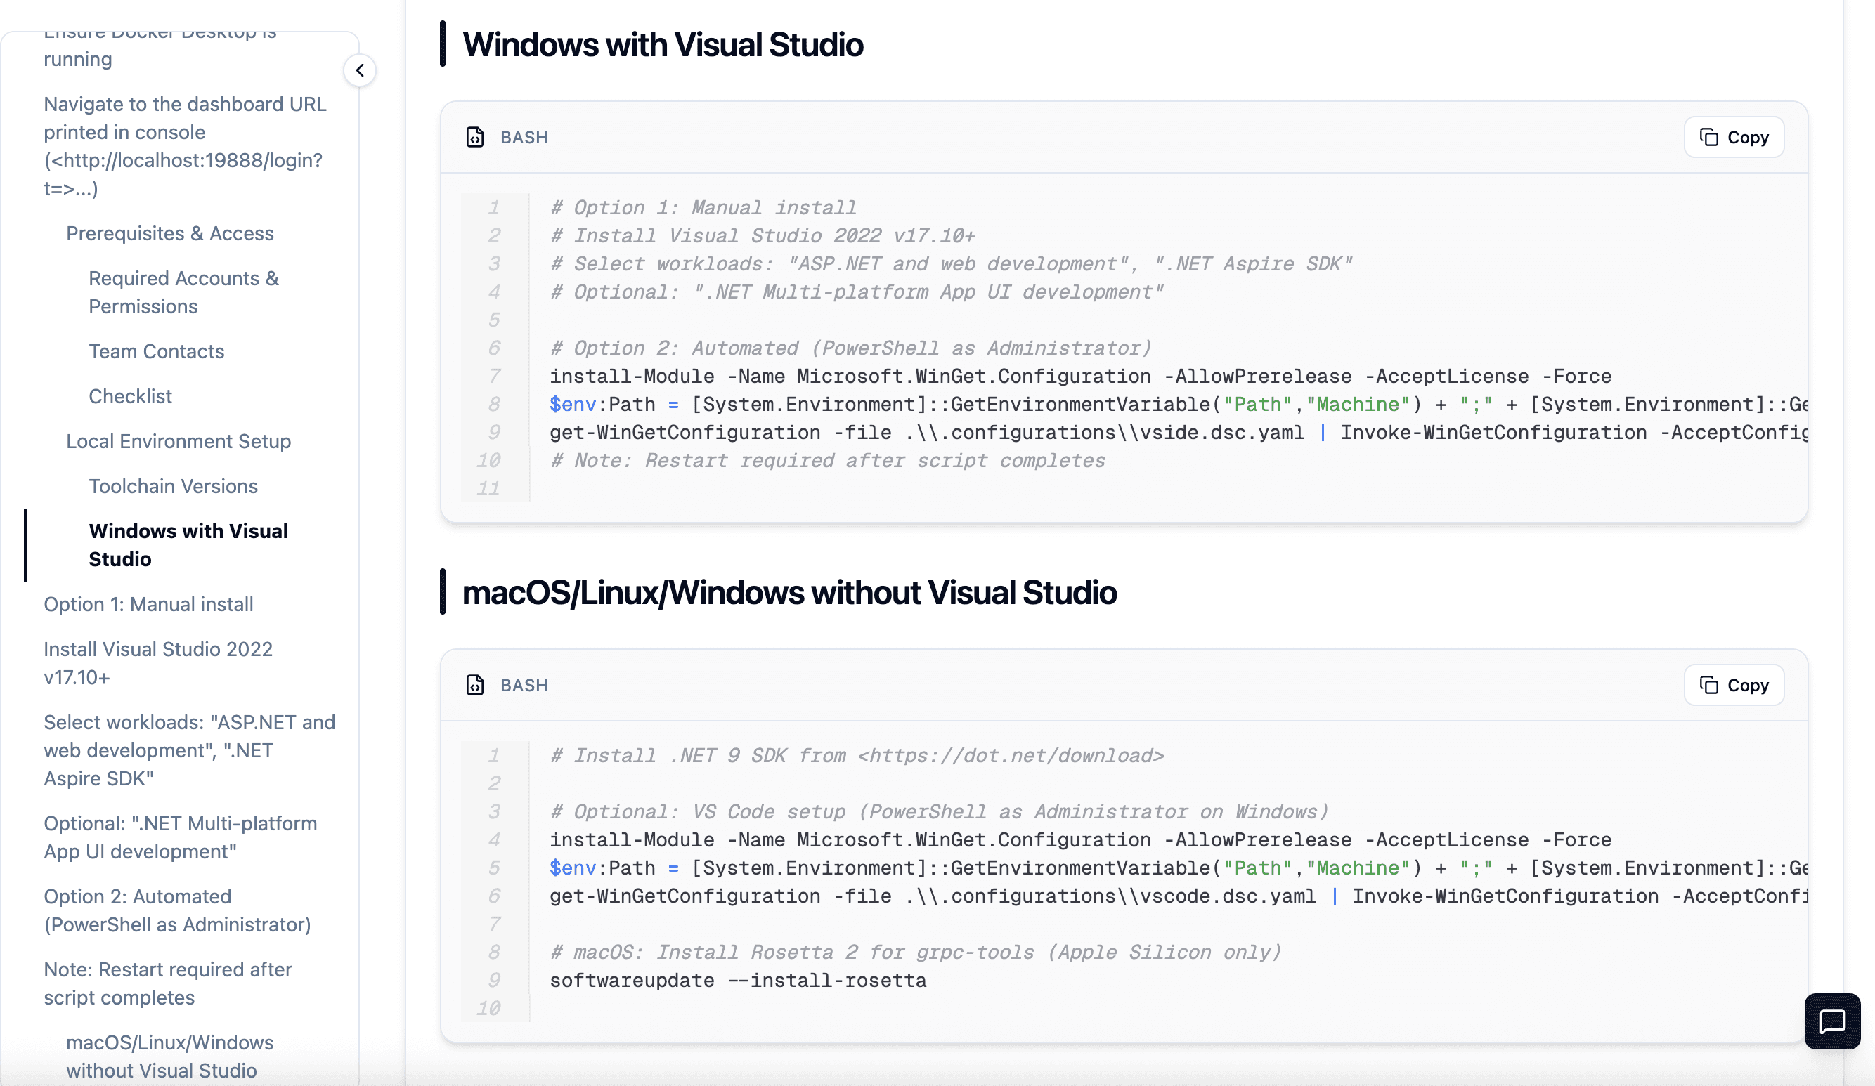1875x1086 pixels.
Task: Click the Copy button on the Windows code block
Action: (1734, 137)
